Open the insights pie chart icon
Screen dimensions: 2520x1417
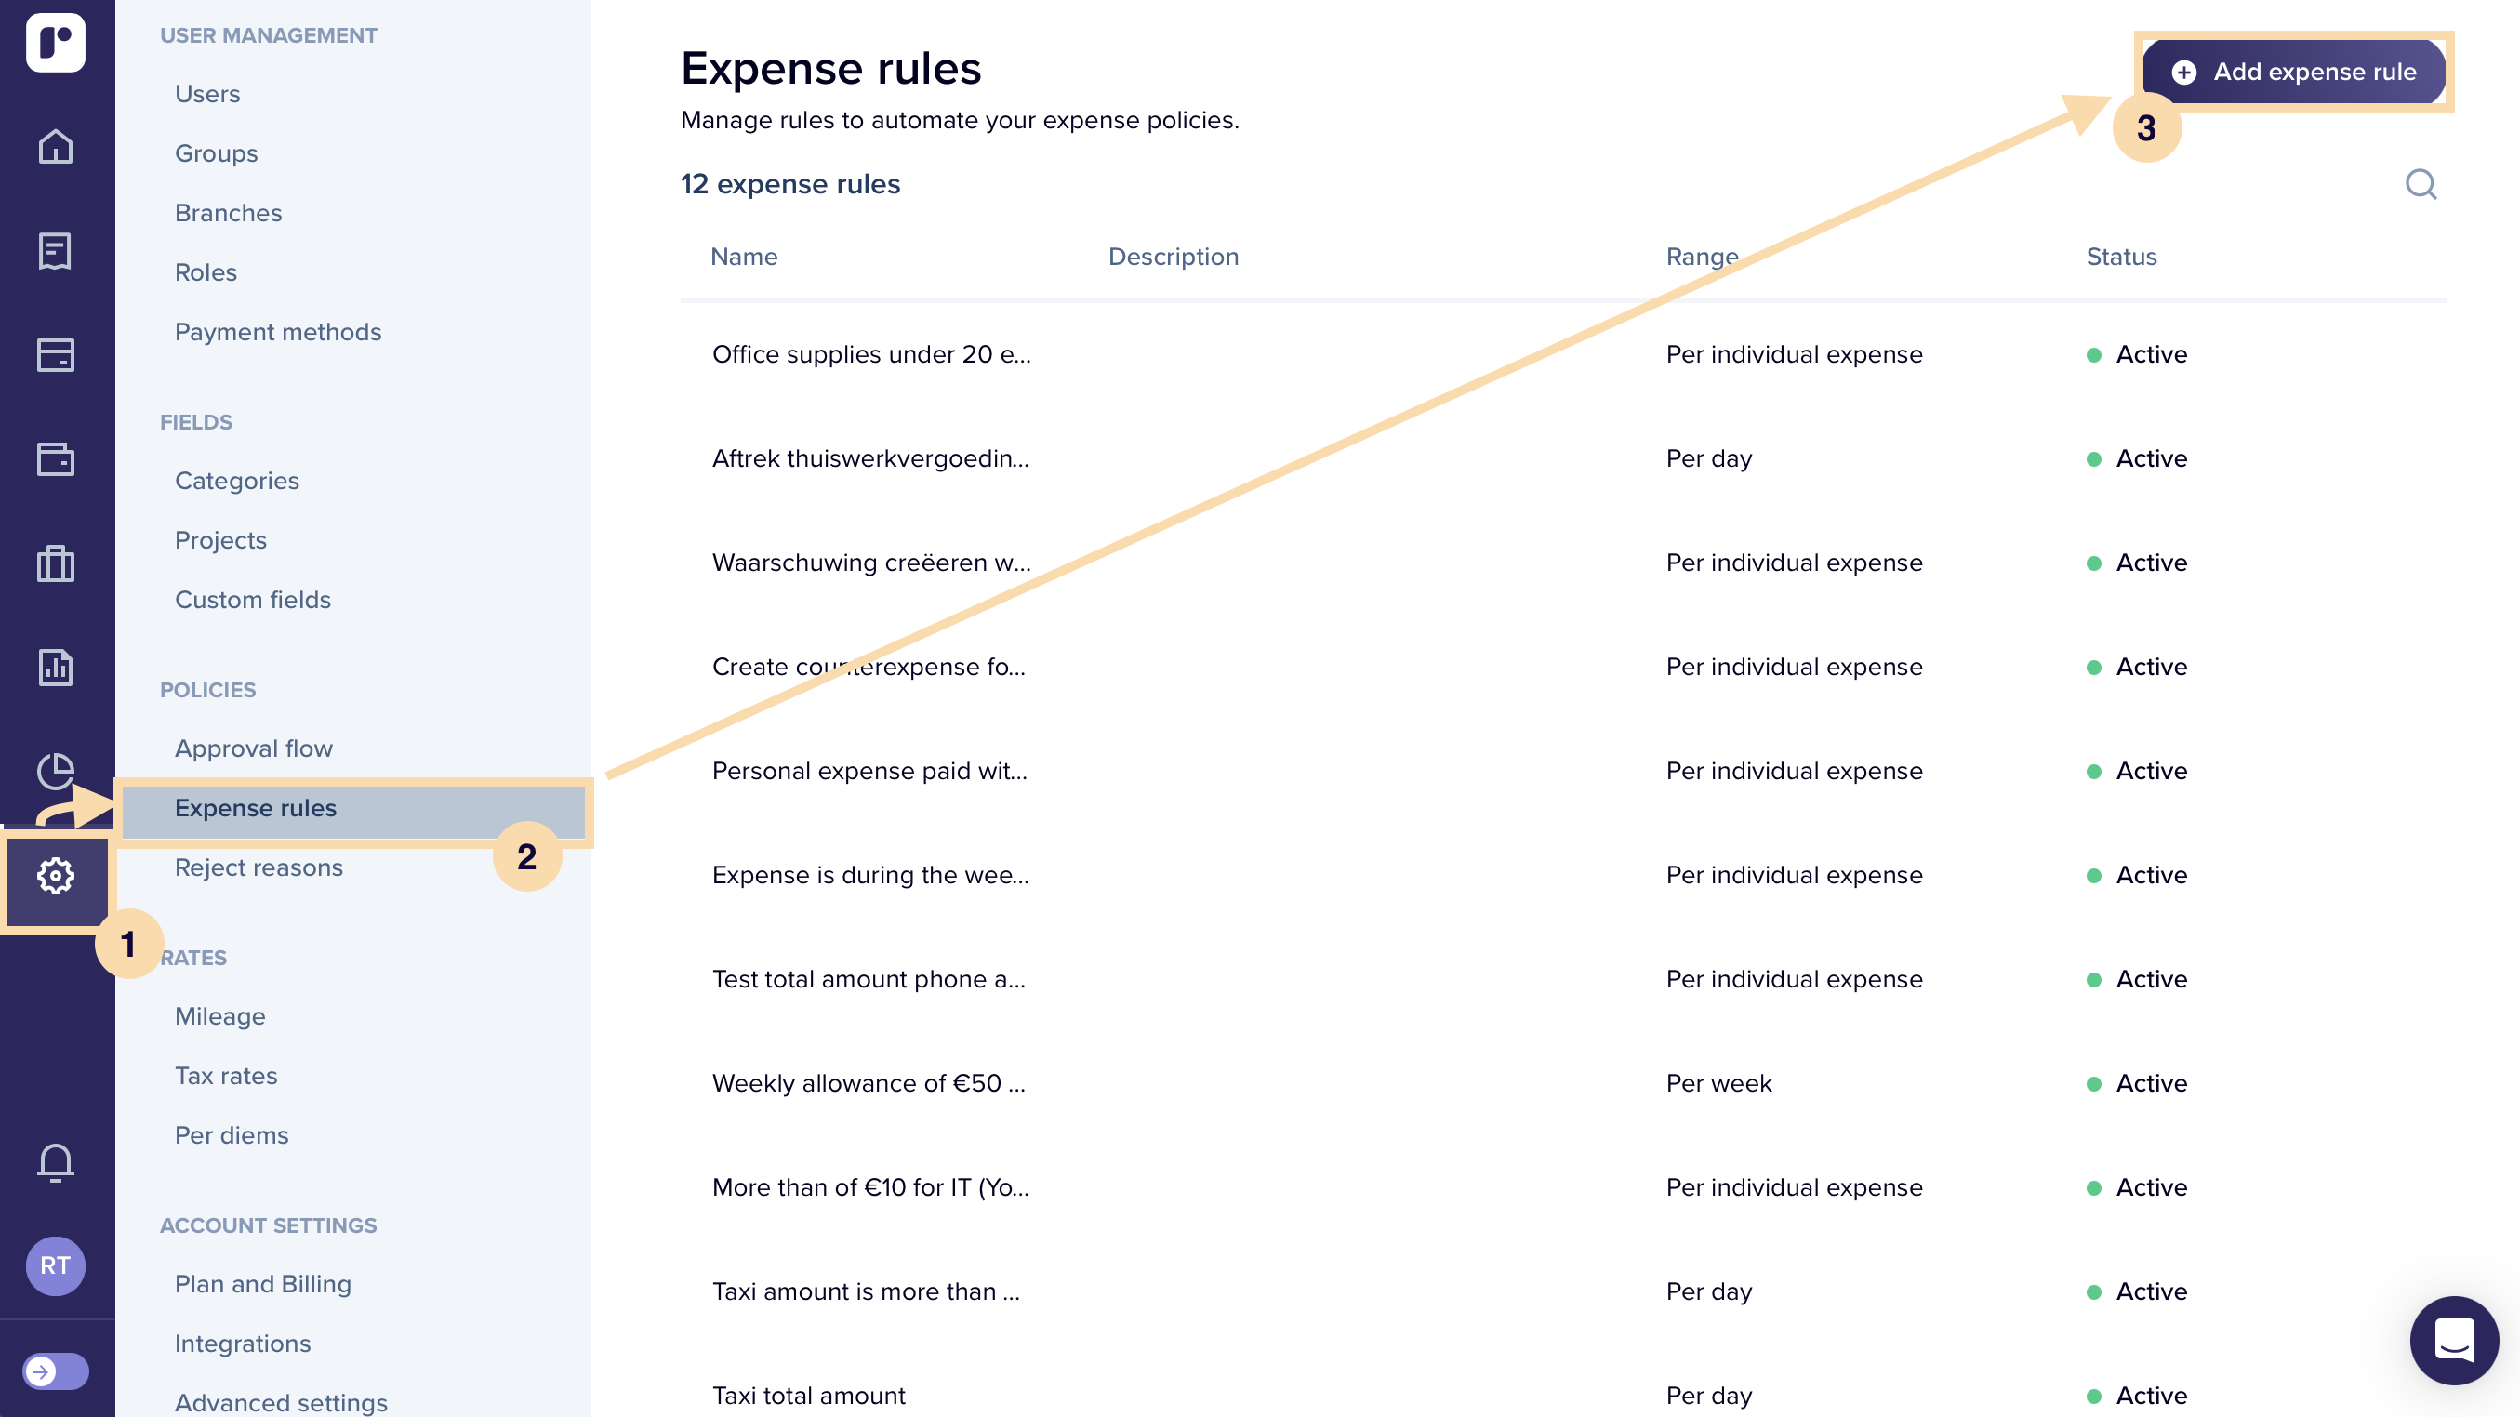56,772
